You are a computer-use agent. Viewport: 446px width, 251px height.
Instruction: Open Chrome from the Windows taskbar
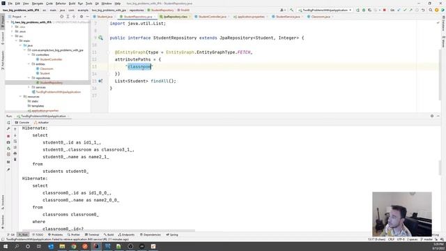point(73,246)
